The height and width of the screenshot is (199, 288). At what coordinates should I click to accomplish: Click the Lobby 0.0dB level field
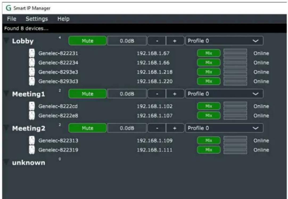(x=127, y=41)
